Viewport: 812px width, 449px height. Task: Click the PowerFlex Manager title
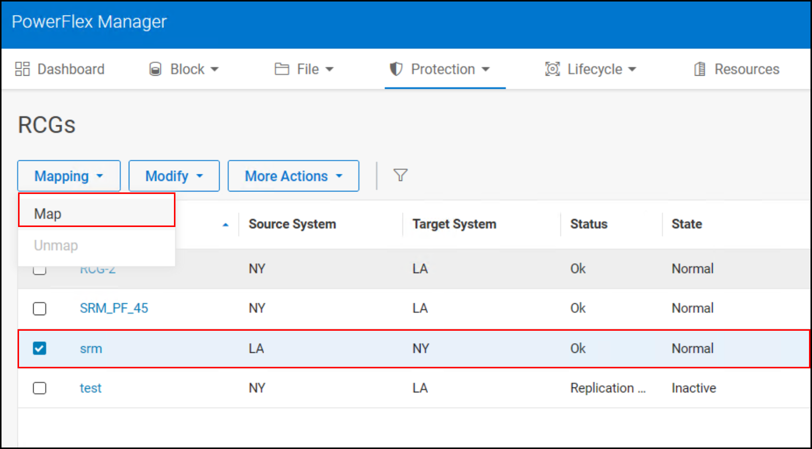tap(89, 22)
